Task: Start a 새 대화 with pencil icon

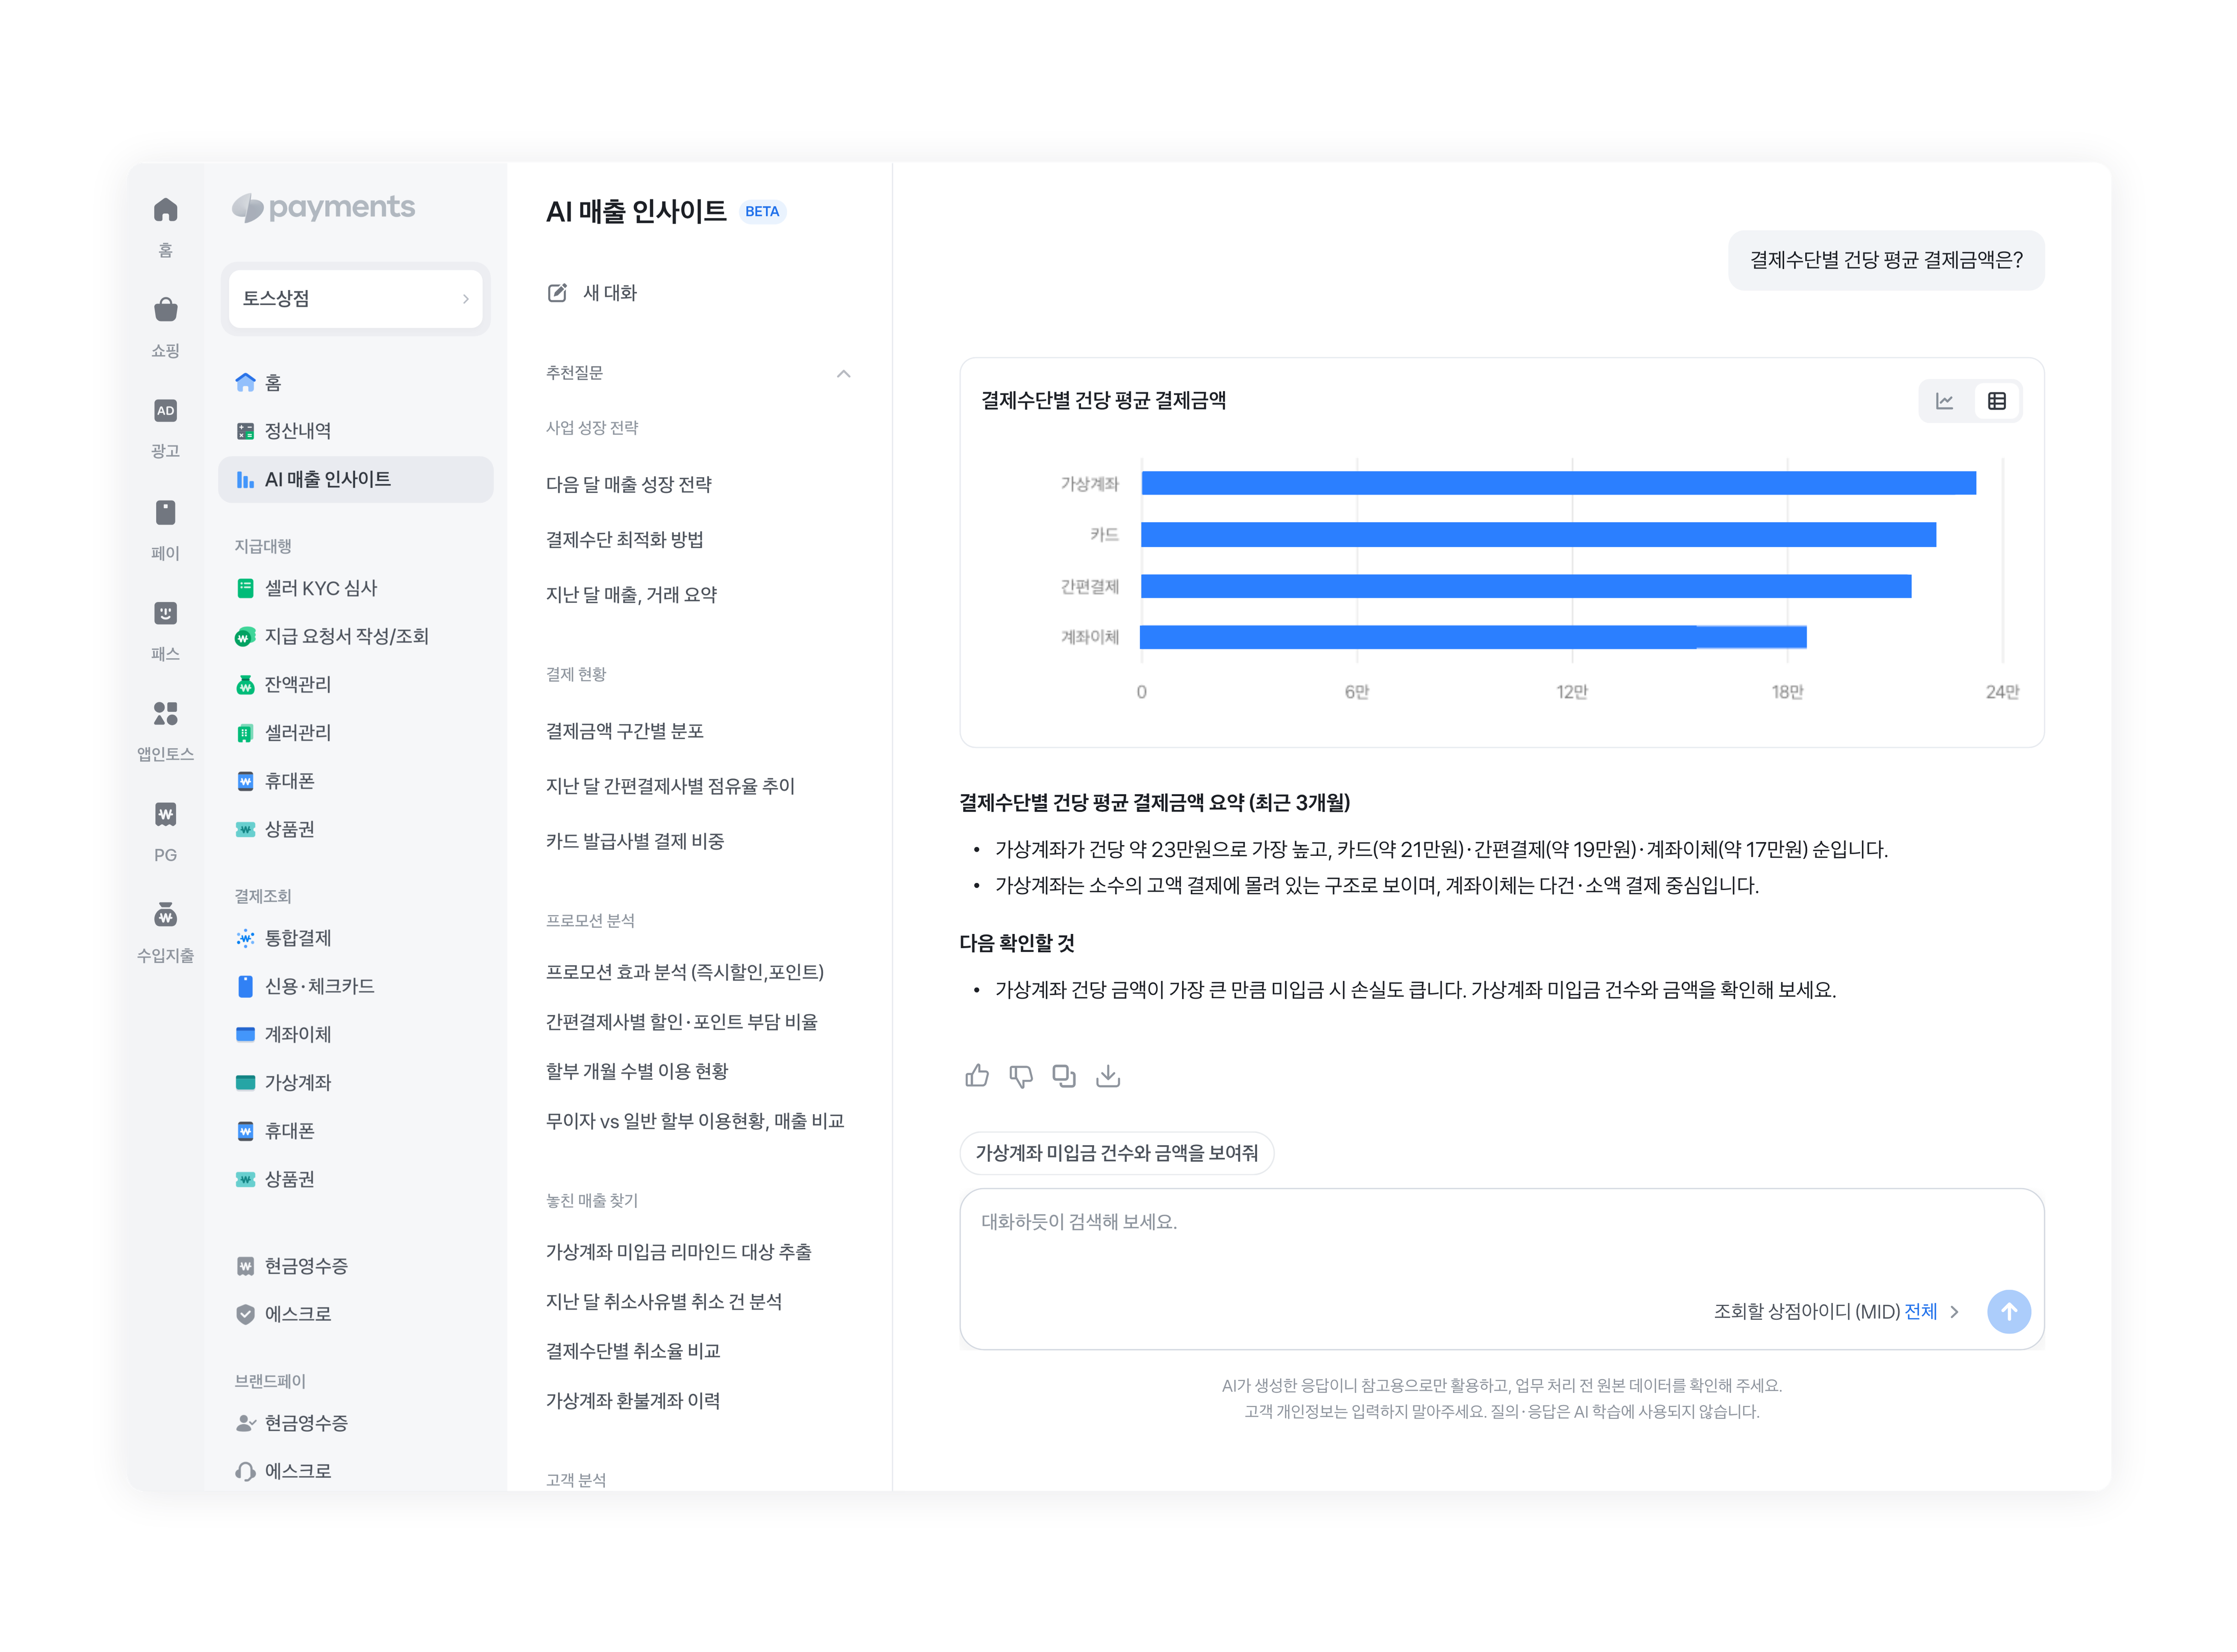Action: tap(592, 293)
